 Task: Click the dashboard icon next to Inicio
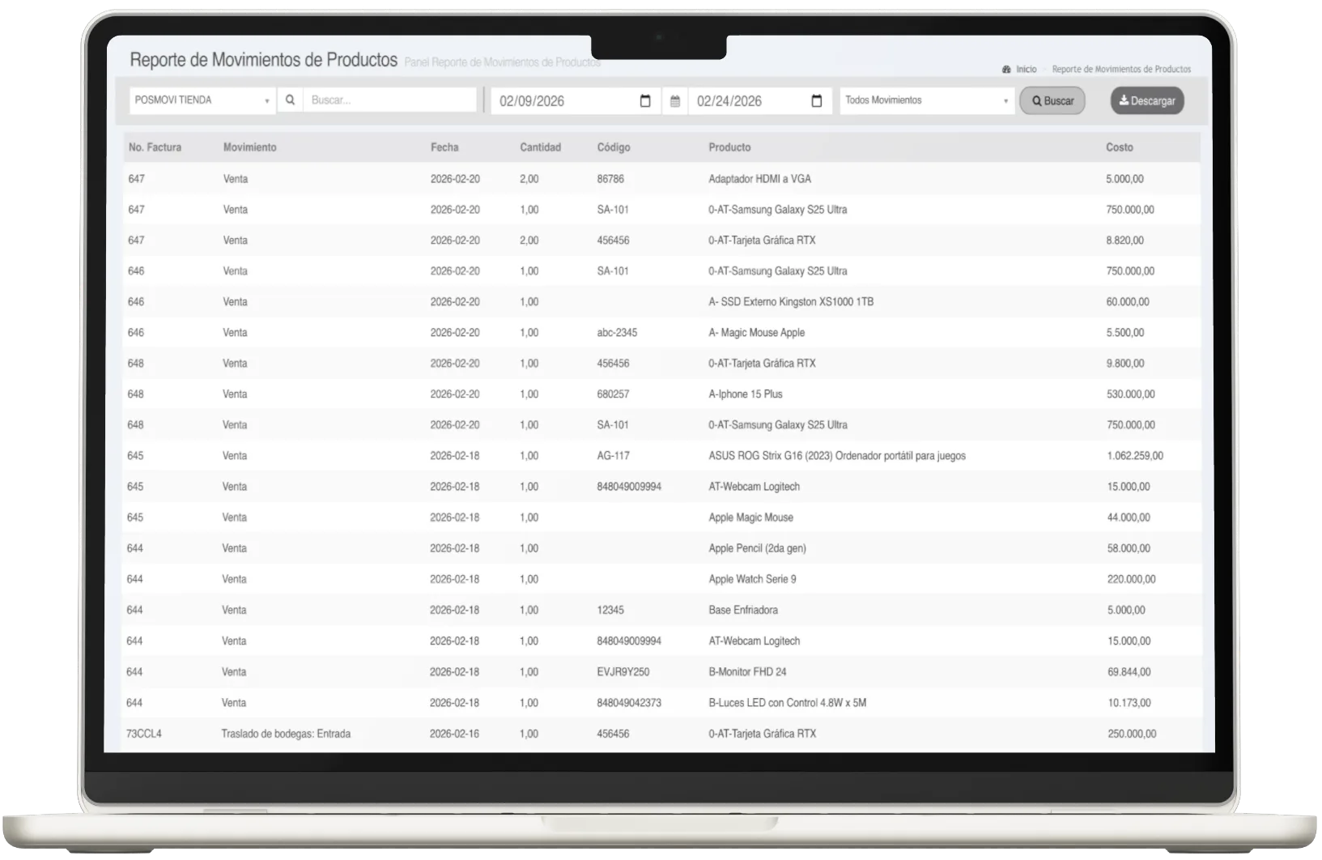coord(1006,70)
